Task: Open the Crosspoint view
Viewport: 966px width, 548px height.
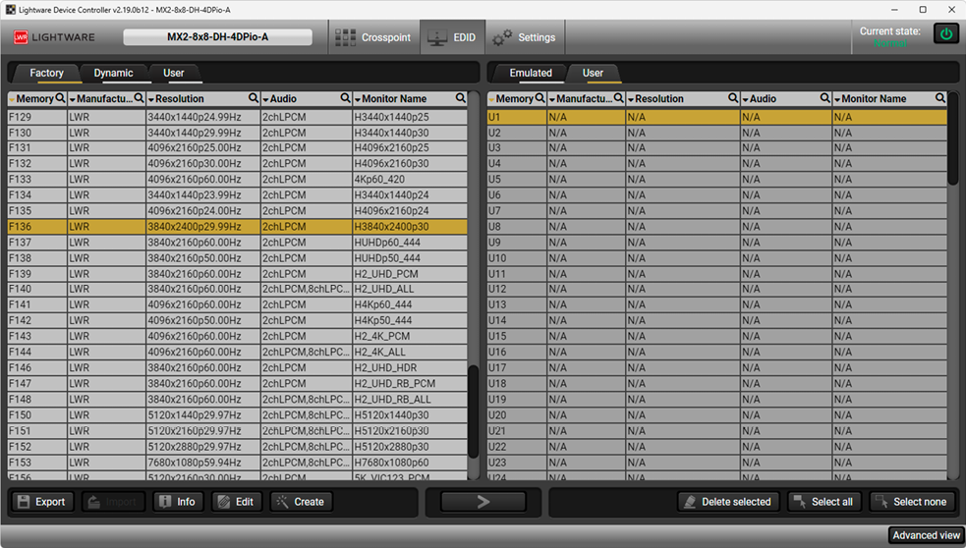Action: pyautogui.click(x=372, y=37)
